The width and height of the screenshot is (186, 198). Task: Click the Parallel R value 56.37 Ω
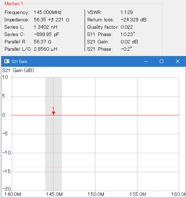[x=43, y=42]
